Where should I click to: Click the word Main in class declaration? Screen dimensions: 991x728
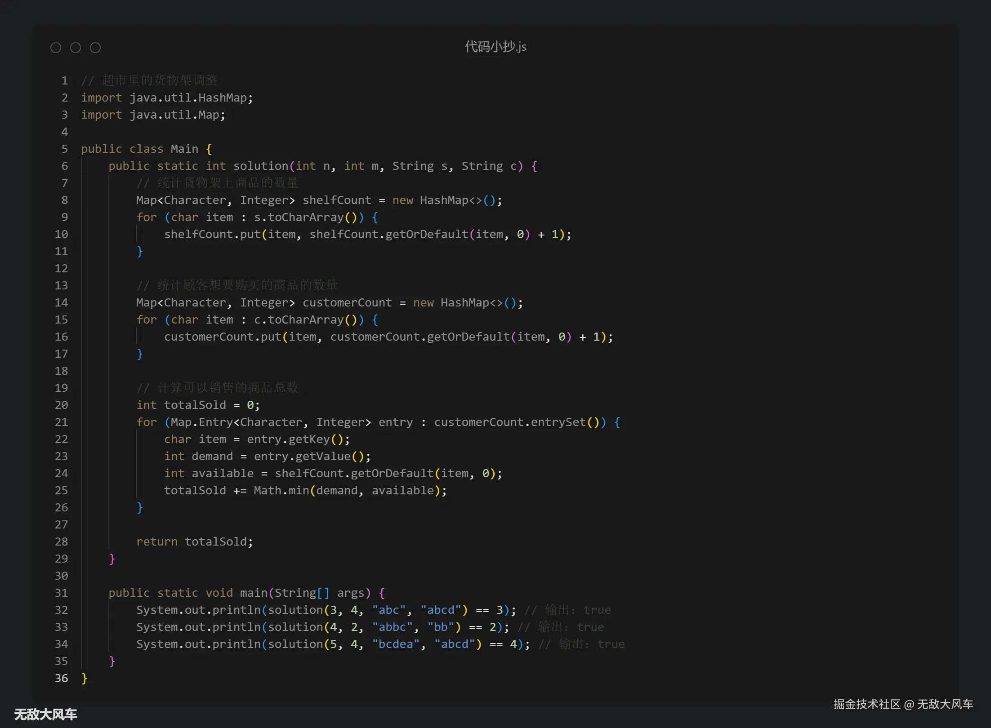tap(184, 149)
